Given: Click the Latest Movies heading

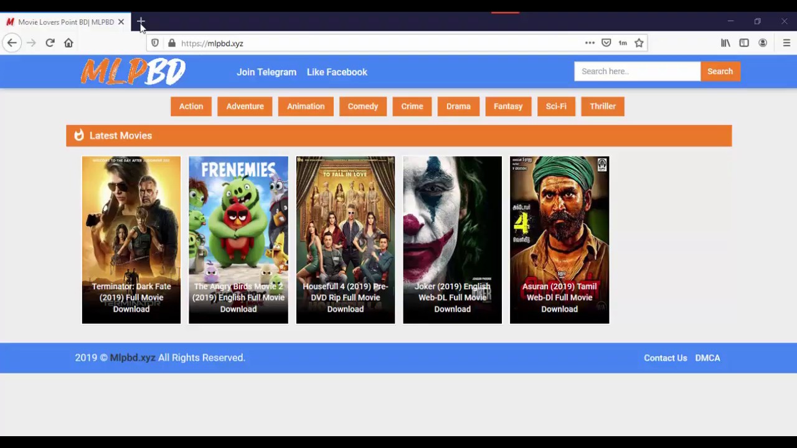Looking at the screenshot, I should point(121,136).
